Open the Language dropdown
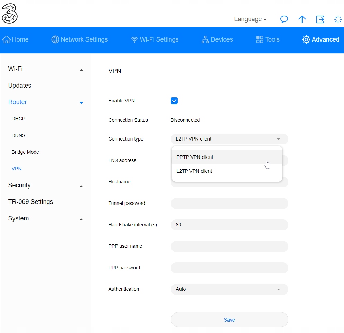This screenshot has height=333, width=344. click(x=250, y=19)
